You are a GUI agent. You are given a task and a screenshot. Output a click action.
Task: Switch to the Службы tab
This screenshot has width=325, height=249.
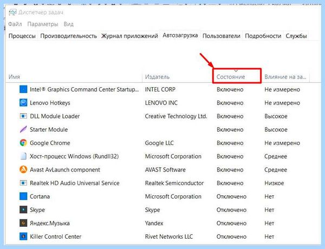pyautogui.click(x=296, y=36)
